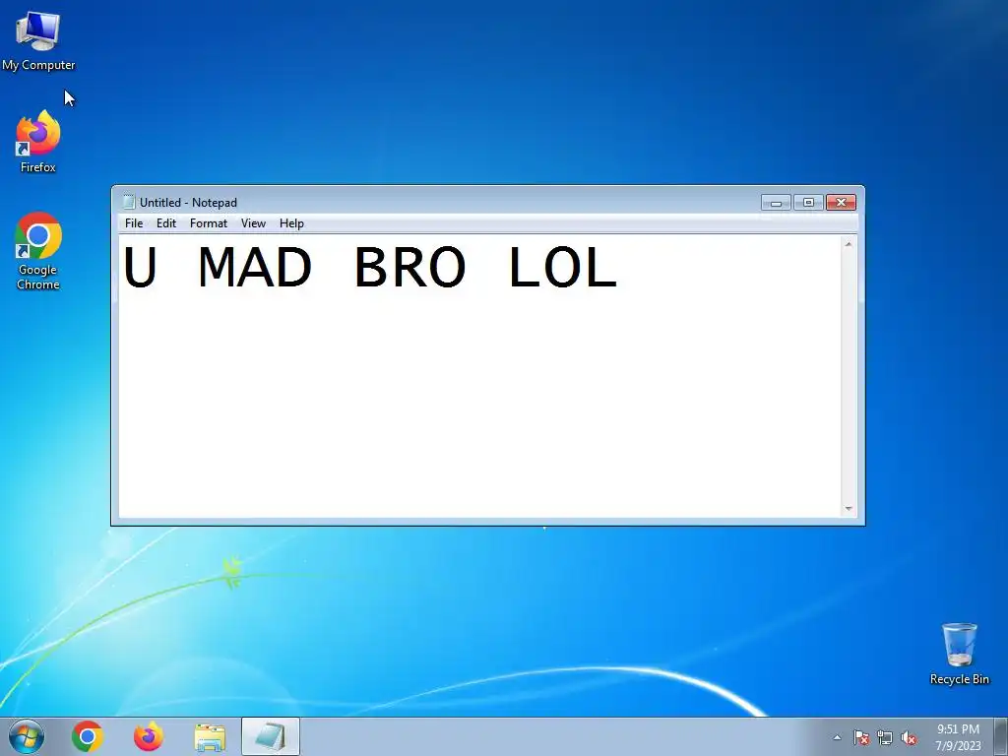Viewport: 1008px width, 756px height.
Task: Open the My Computer desktop icon
Action: (x=38, y=40)
